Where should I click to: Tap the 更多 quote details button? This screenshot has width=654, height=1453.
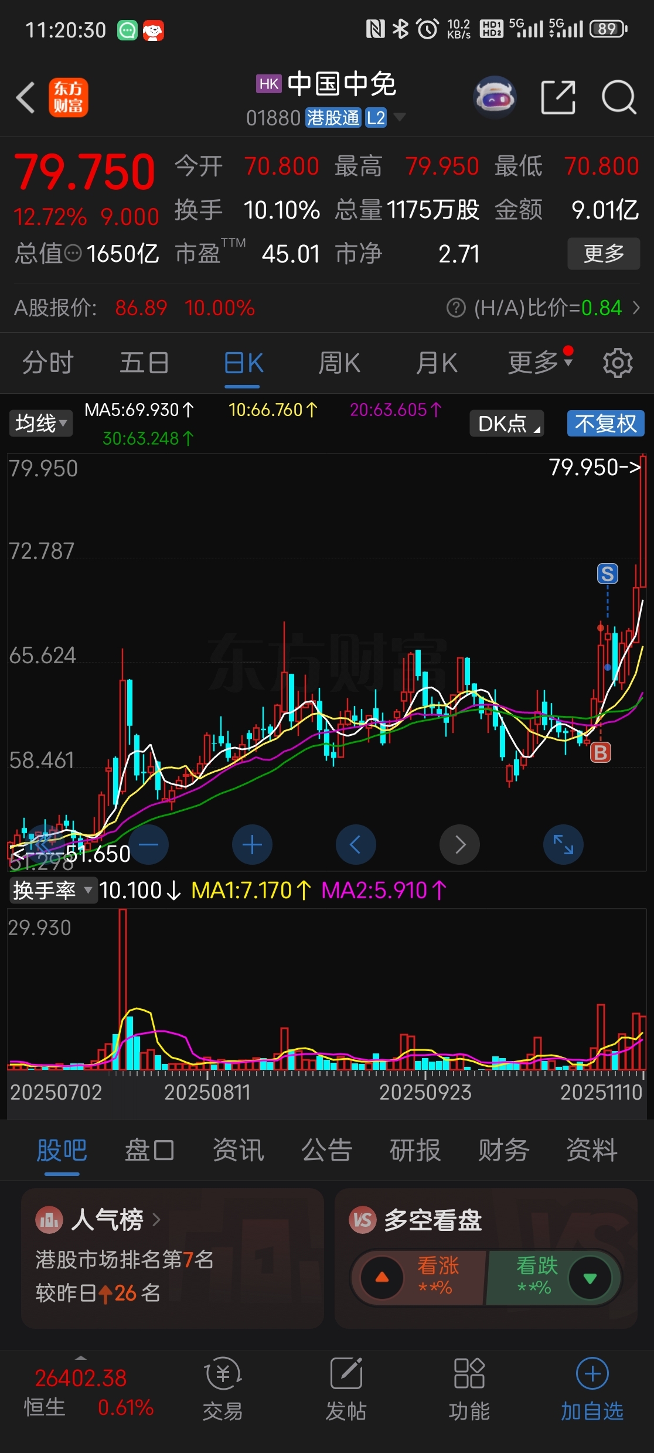[604, 254]
